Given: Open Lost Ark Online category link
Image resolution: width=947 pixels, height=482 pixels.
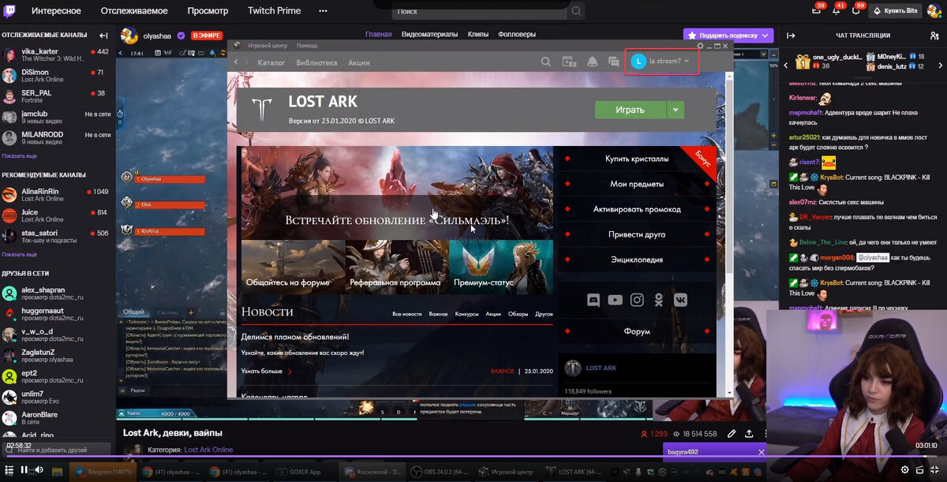Looking at the screenshot, I should 208,450.
